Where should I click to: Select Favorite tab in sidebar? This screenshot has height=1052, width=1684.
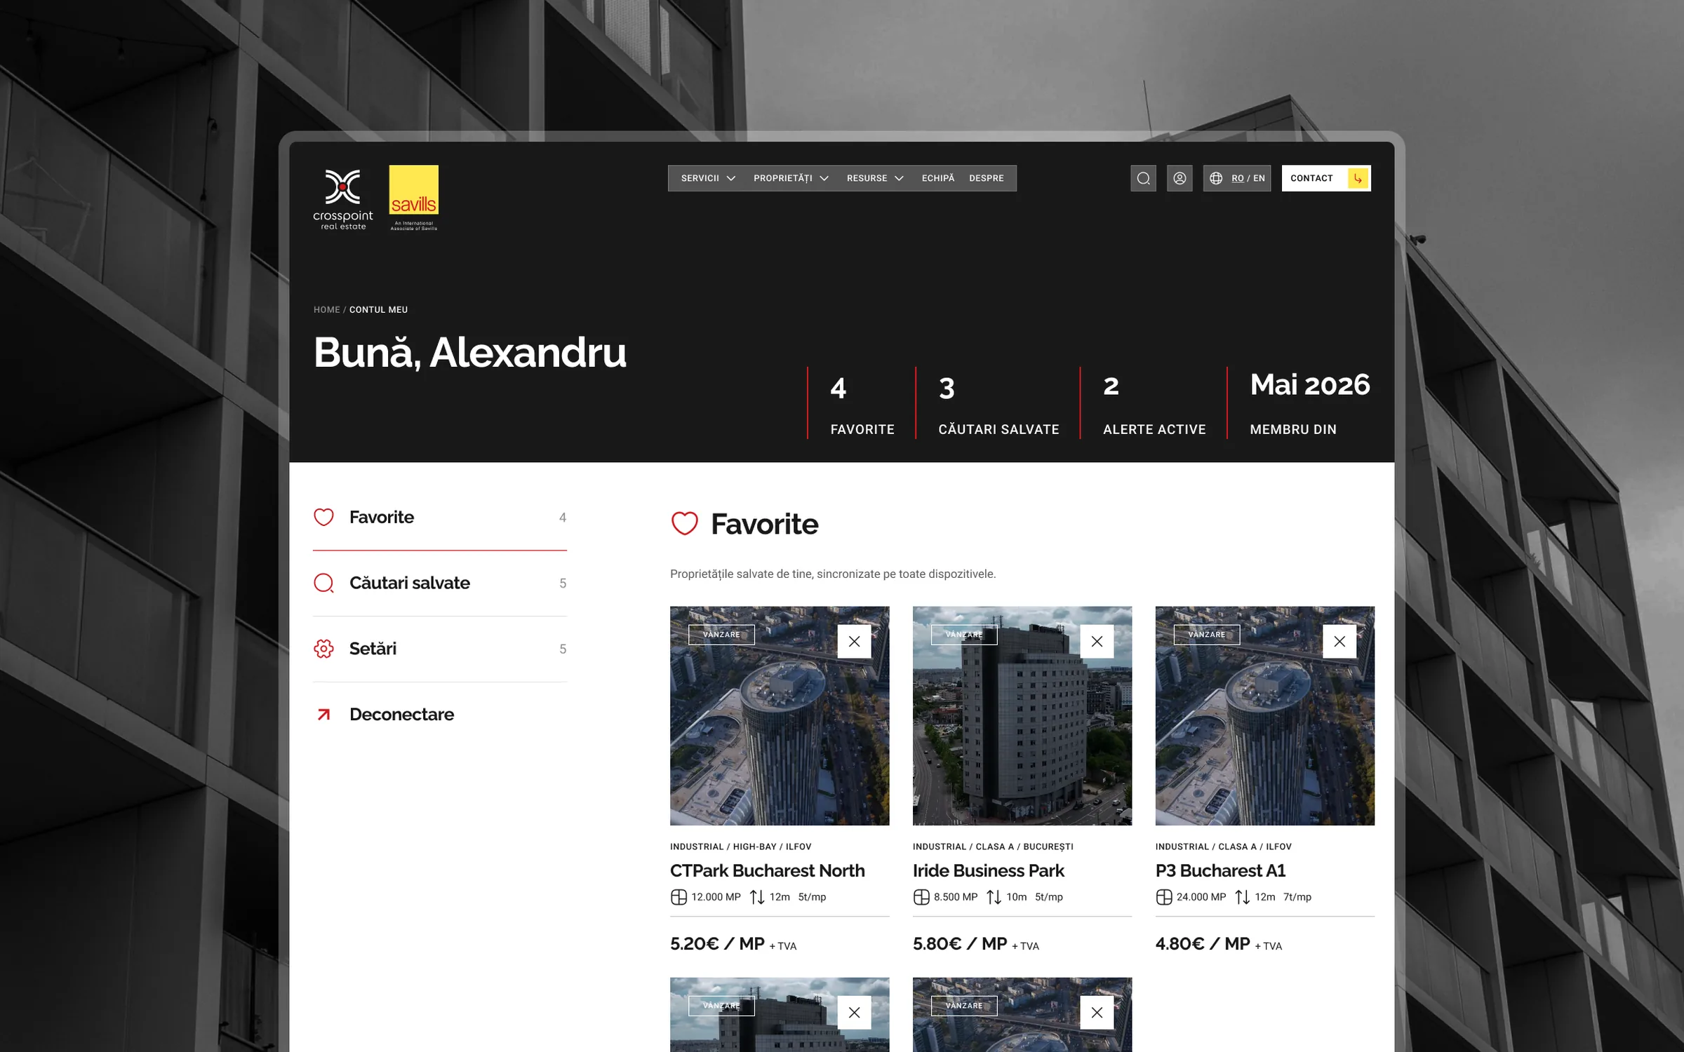[x=440, y=517]
